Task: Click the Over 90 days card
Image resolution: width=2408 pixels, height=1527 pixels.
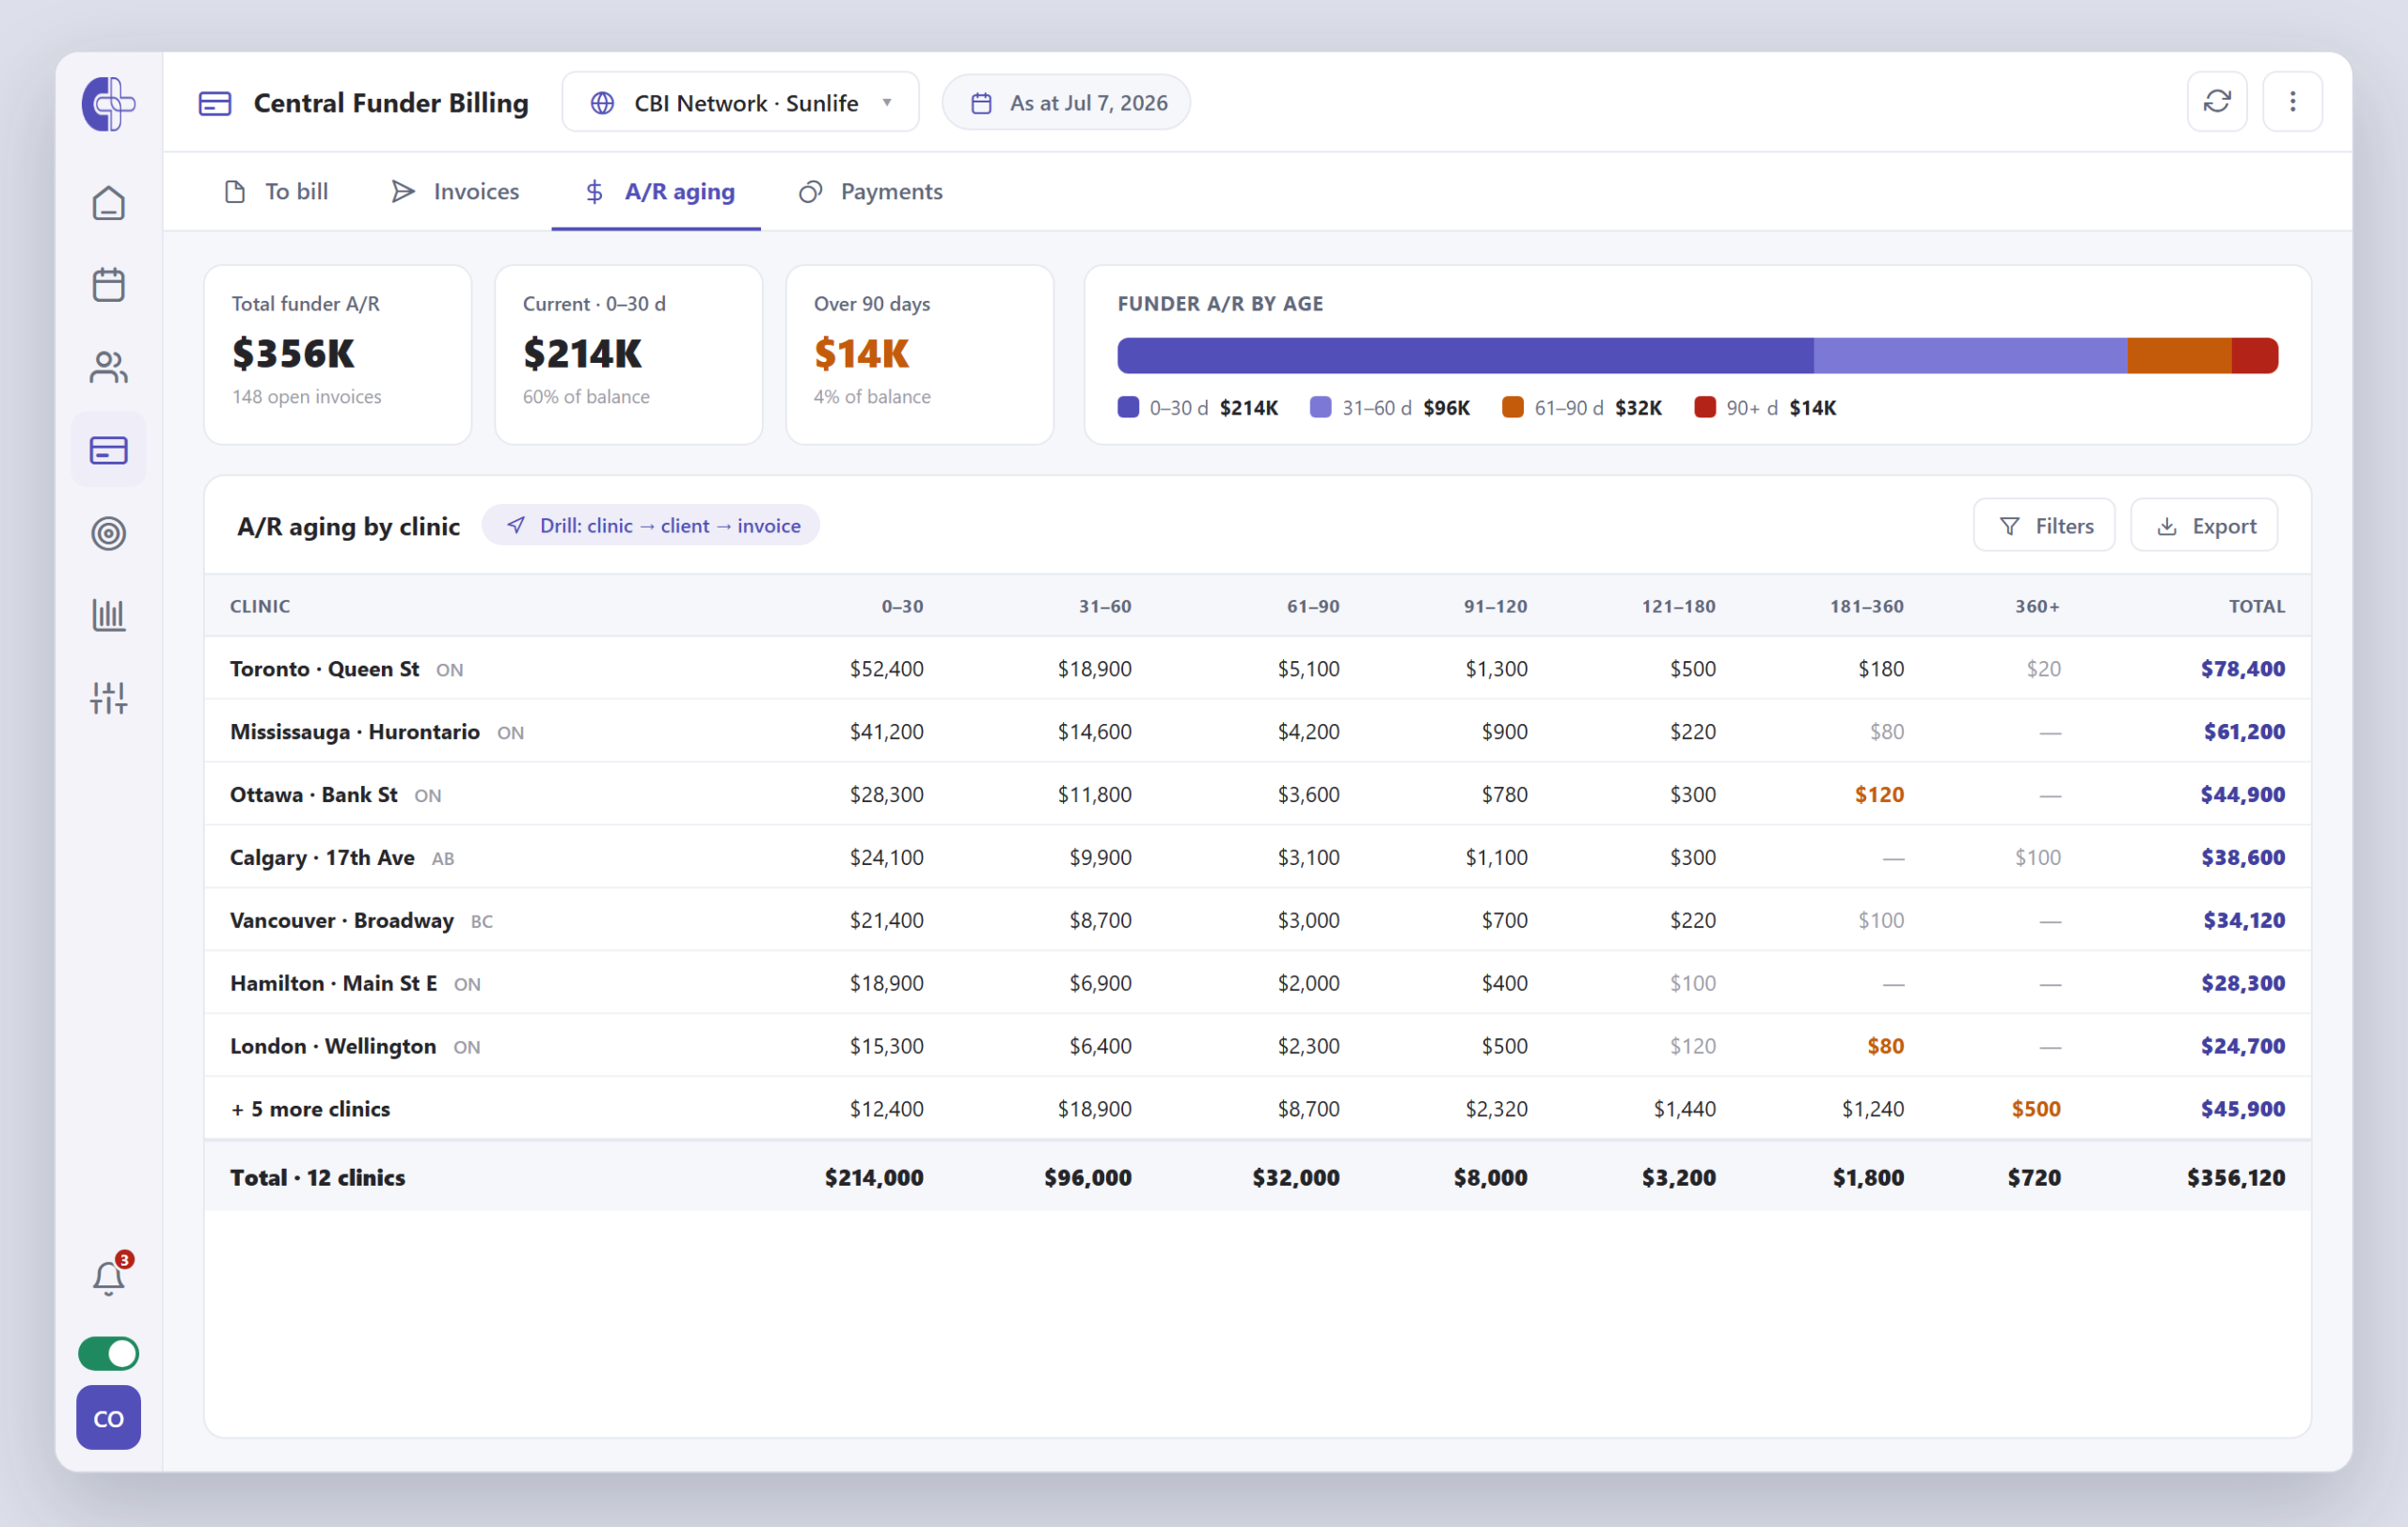Action: coord(919,354)
